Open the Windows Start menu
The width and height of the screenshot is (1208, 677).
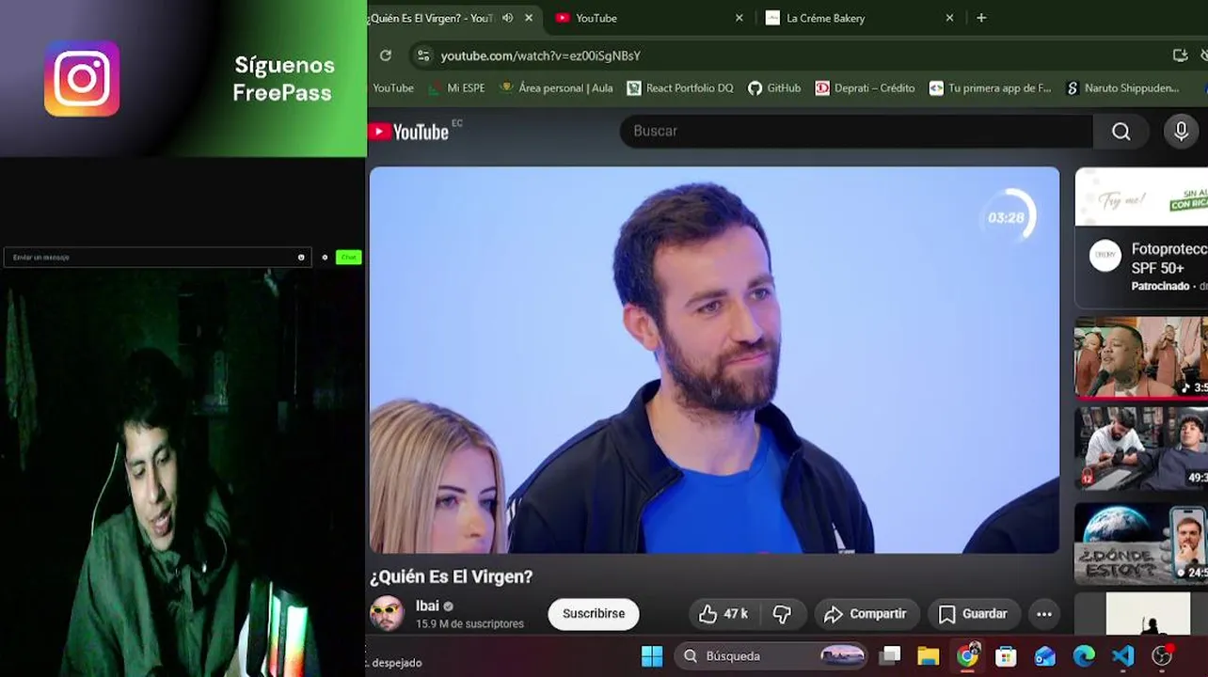(652, 656)
